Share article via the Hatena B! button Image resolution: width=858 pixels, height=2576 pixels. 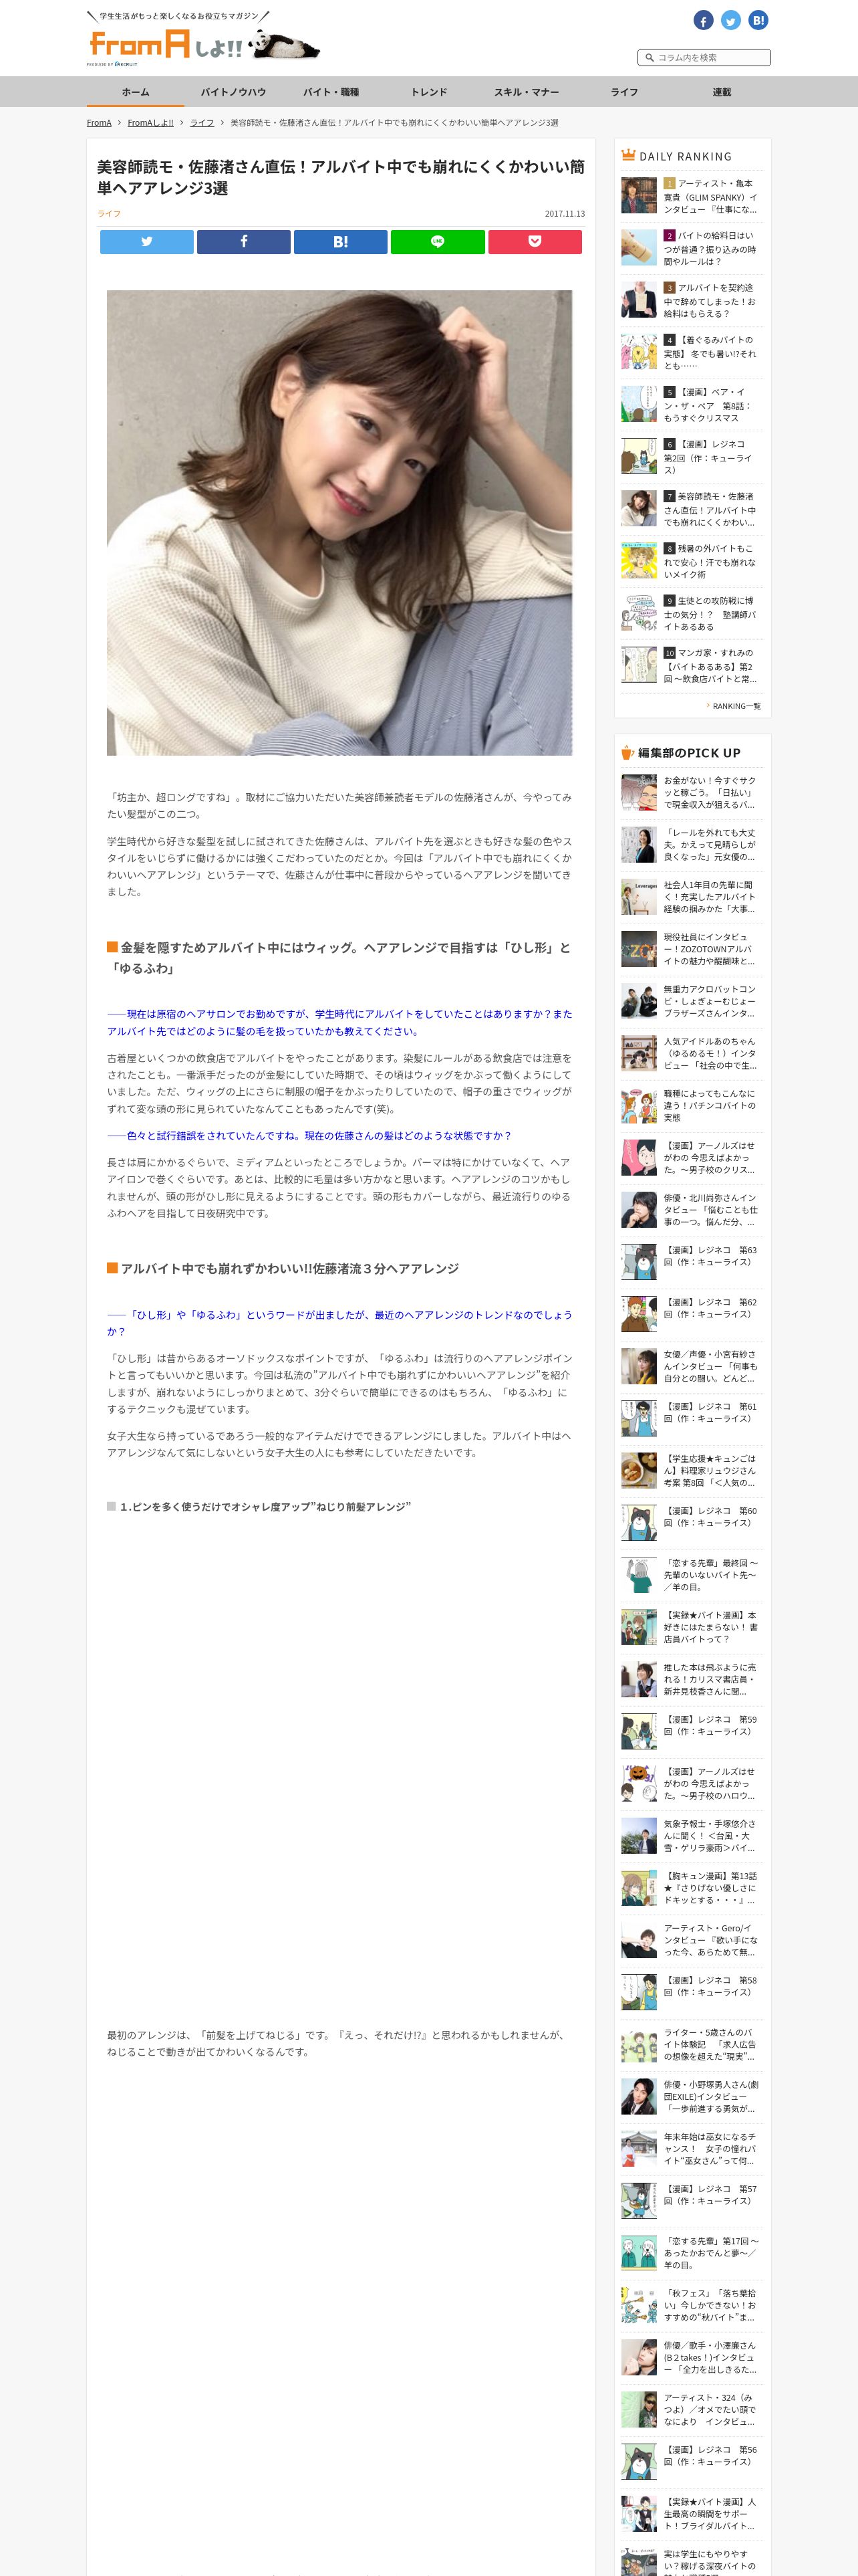[x=341, y=242]
